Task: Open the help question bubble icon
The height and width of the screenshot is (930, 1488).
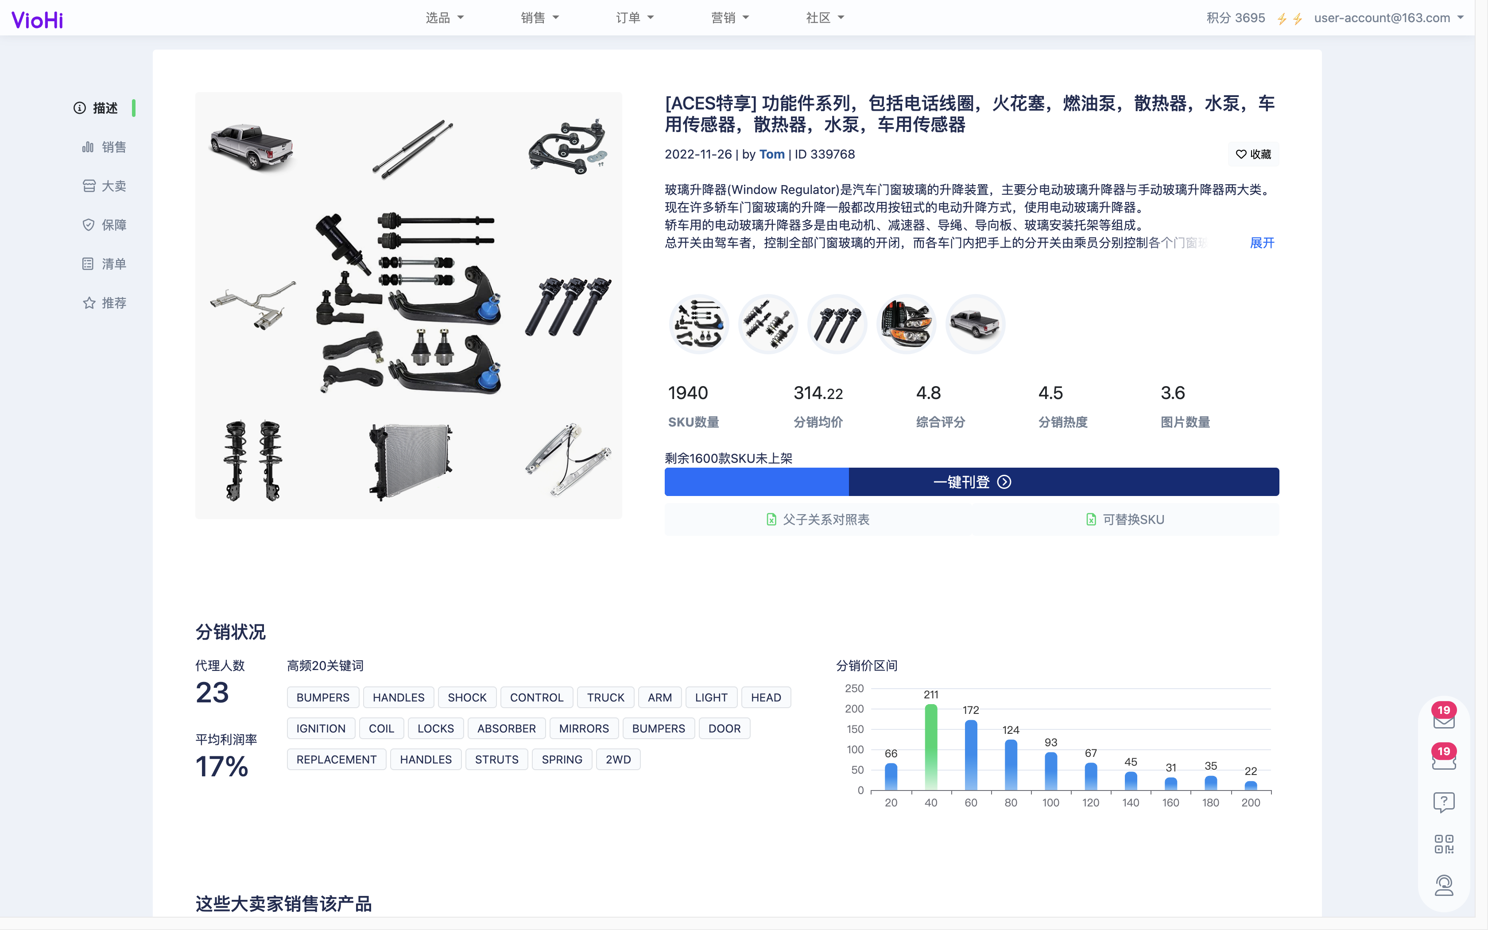Action: click(1444, 802)
